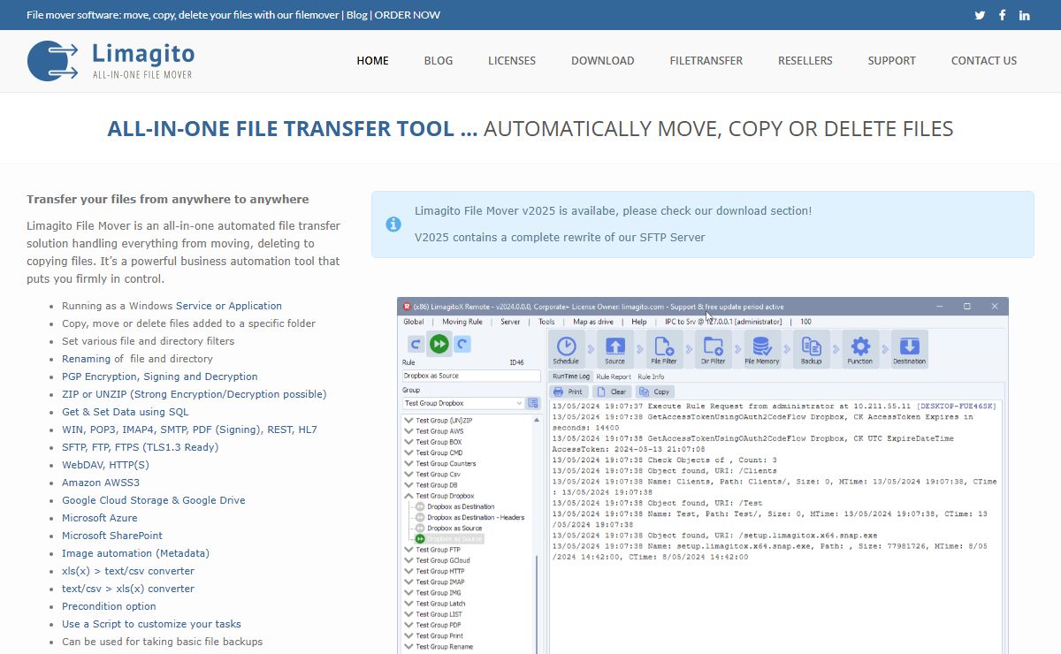1061x654 pixels.
Task: Click the Source upload icon
Action: [614, 348]
